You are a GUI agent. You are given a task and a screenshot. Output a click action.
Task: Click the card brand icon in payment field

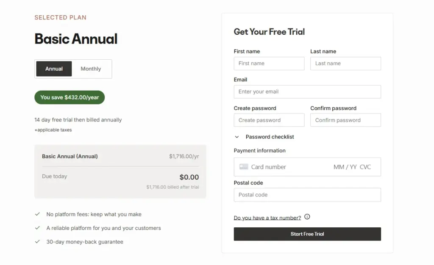point(244,167)
